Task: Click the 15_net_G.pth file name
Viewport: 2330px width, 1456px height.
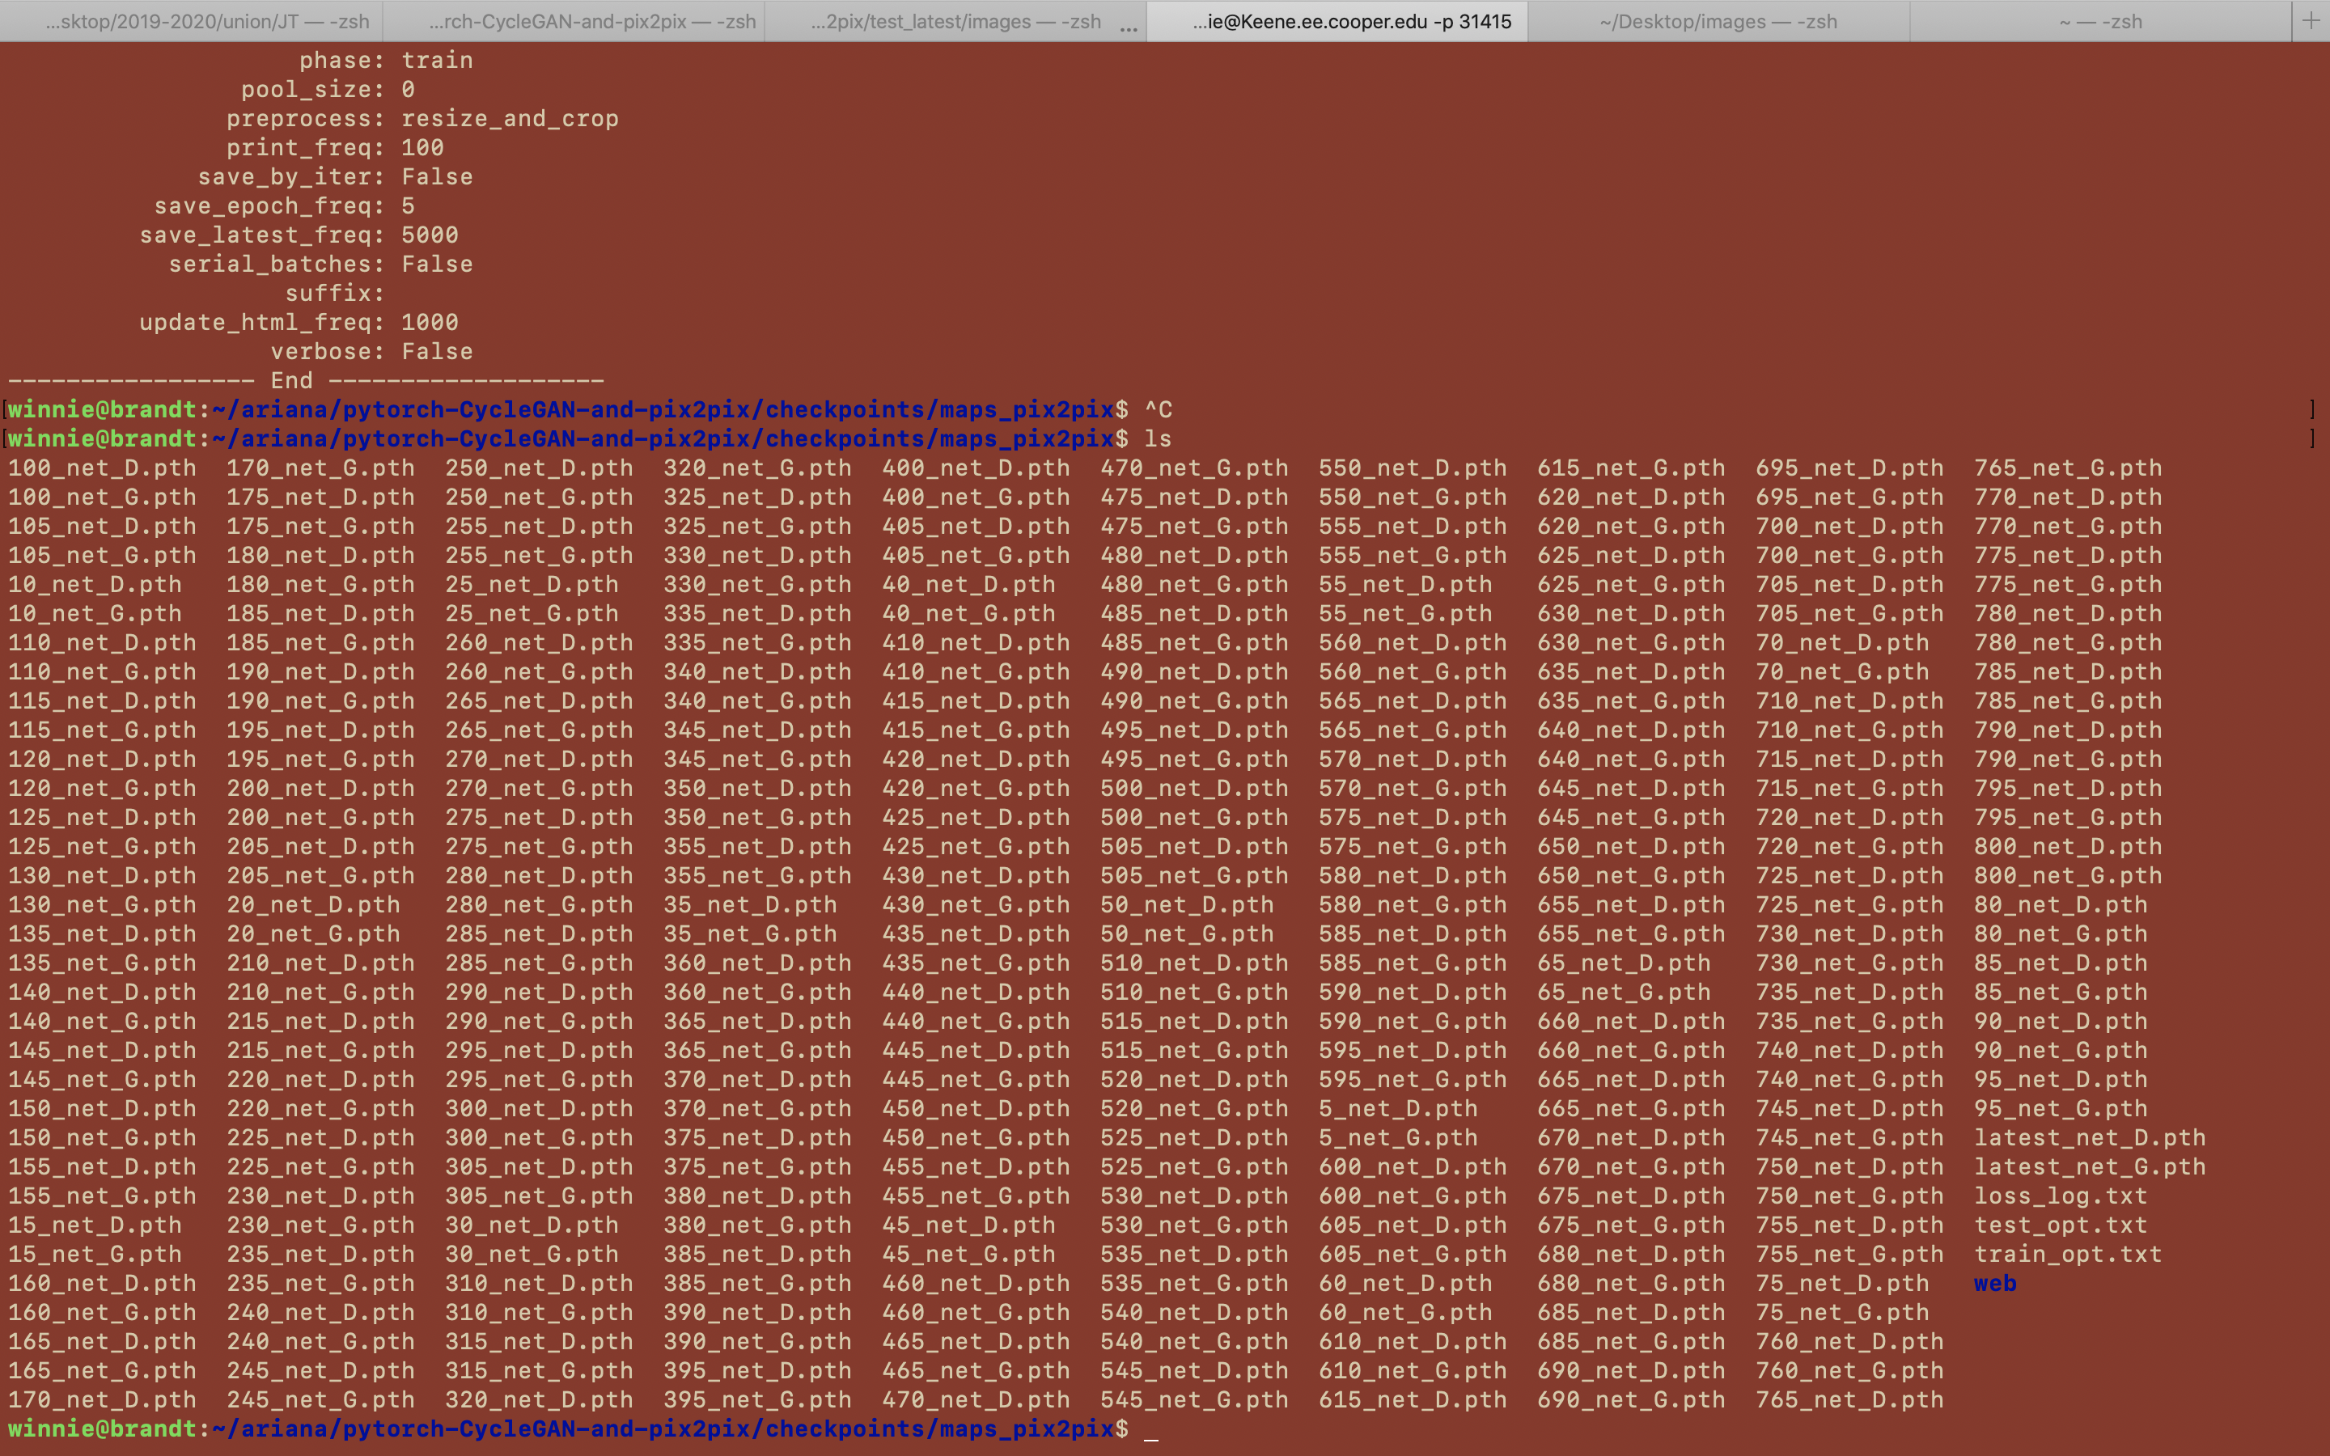Action: point(95,1254)
